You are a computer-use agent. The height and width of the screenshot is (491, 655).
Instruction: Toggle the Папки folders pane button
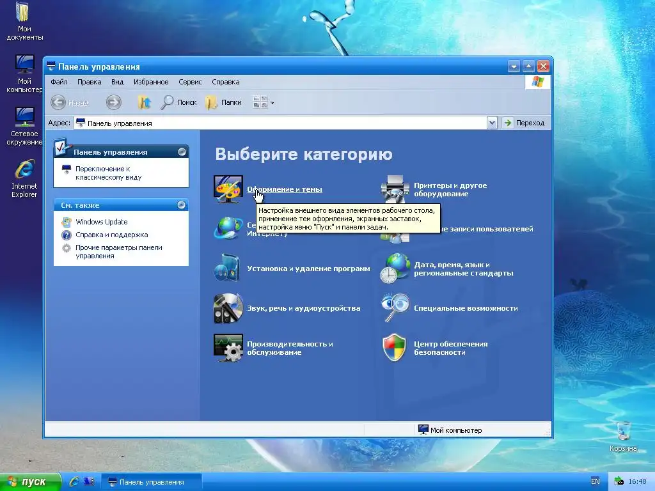223,102
